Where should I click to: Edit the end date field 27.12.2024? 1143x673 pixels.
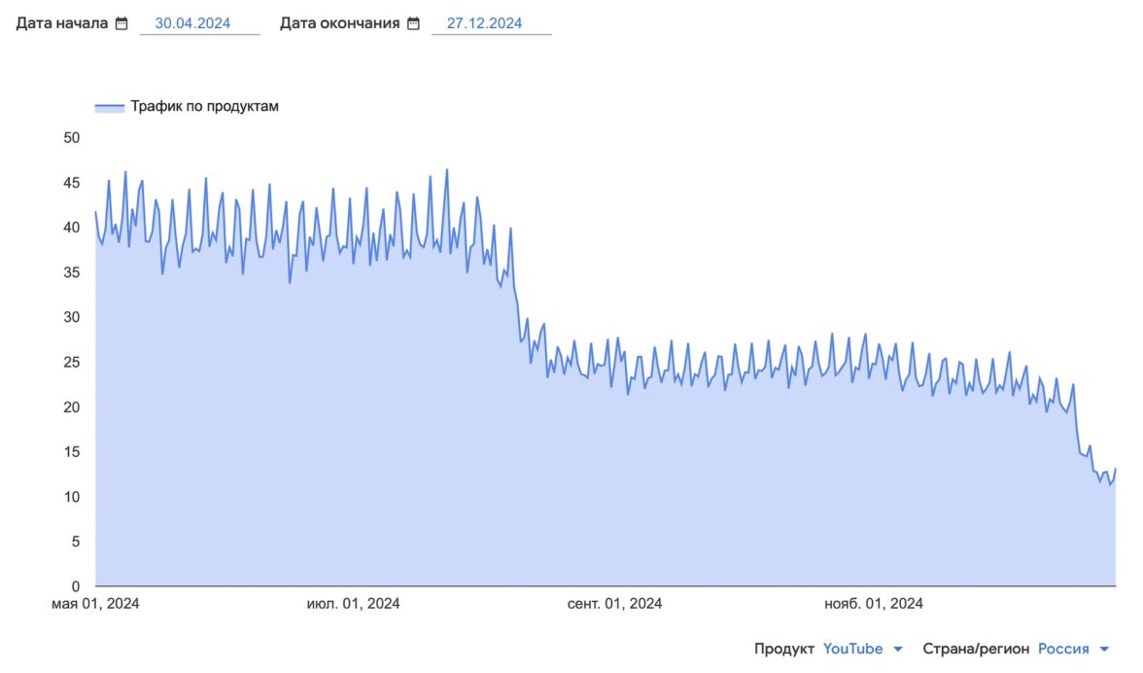coord(491,23)
